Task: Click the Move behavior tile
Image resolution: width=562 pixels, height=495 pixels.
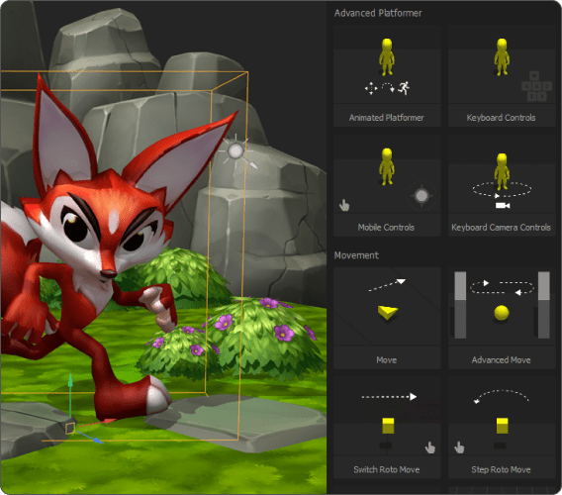Action: pyautogui.click(x=387, y=318)
